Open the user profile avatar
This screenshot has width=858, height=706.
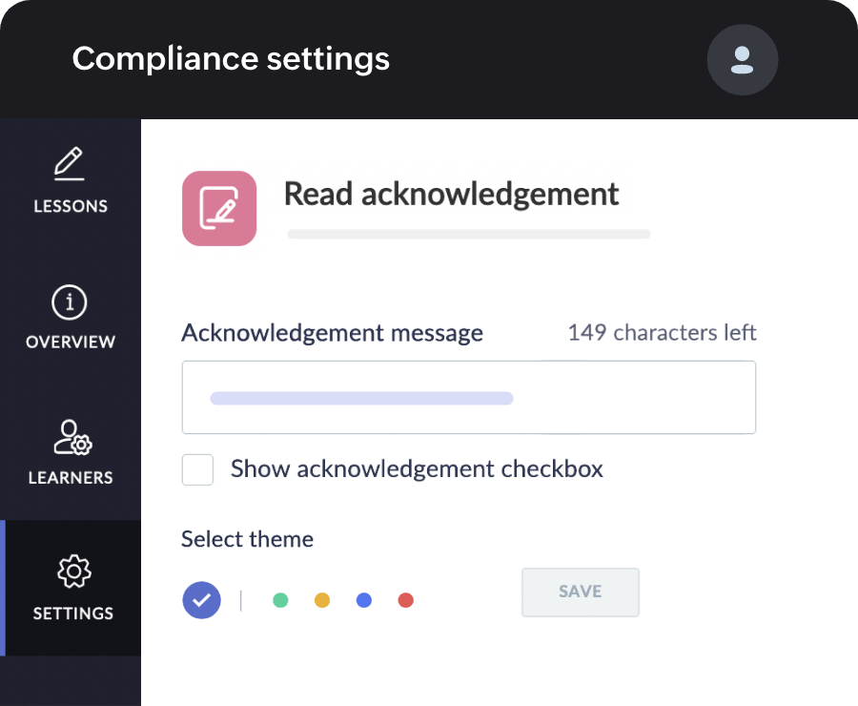point(742,60)
